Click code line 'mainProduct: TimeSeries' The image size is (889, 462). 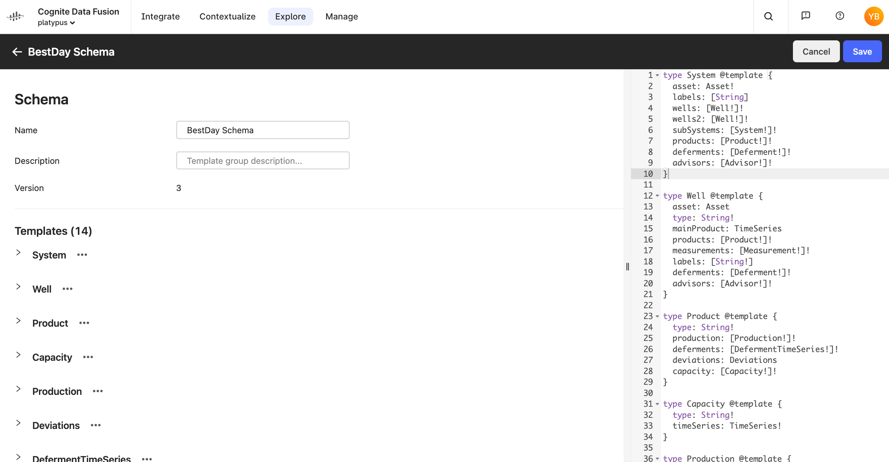pos(727,229)
